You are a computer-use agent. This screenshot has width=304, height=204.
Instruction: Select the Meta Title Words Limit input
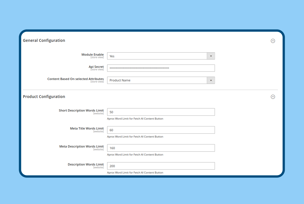[x=161, y=130]
